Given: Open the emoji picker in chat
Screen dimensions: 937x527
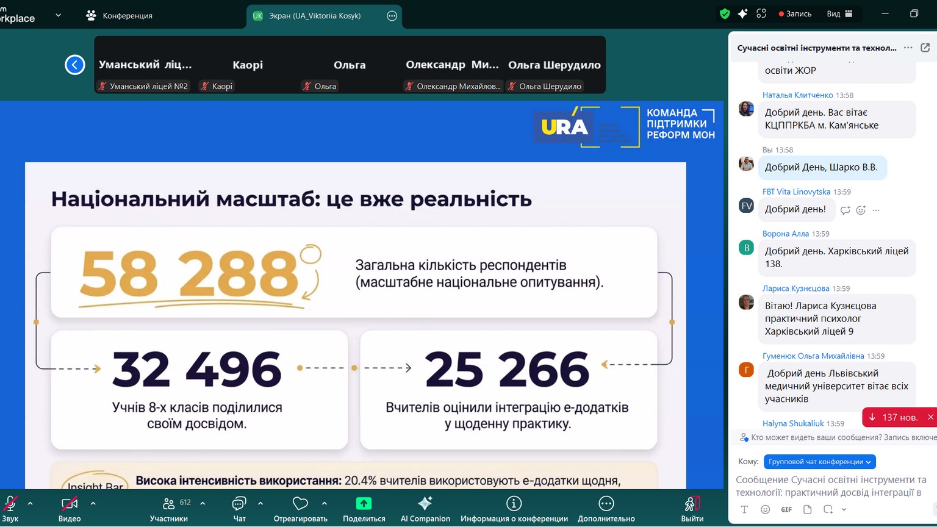Looking at the screenshot, I should coord(765,509).
